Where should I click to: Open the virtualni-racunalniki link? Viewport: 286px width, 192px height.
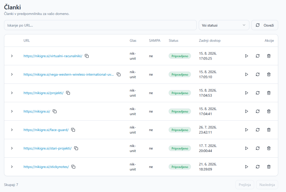click(53, 56)
